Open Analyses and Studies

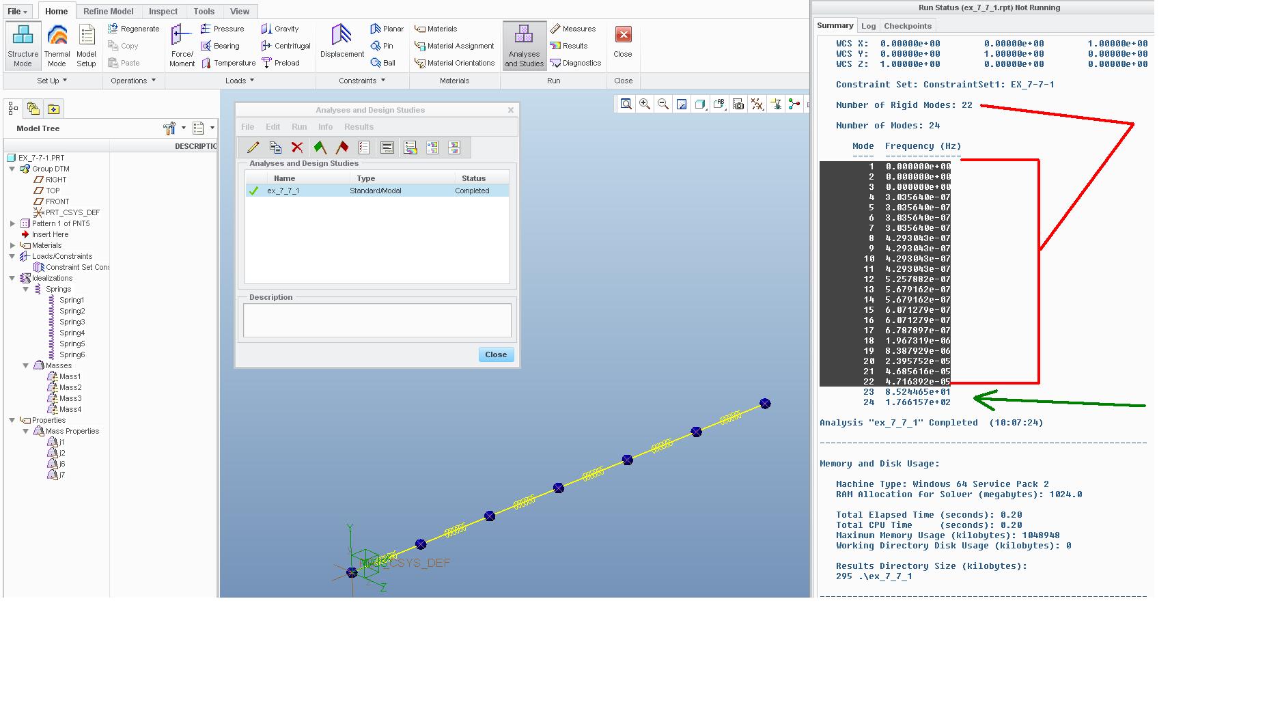point(524,45)
